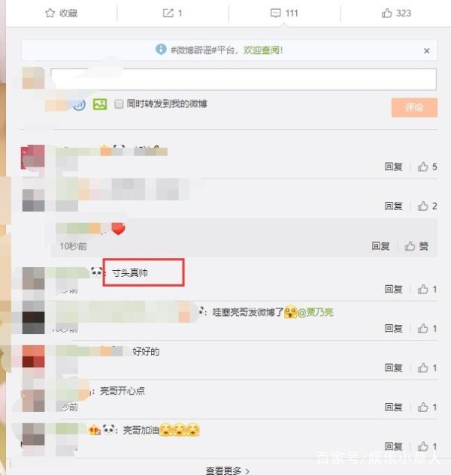This screenshot has height=475, width=451.
Task: Click the green image upload icon
Action: click(100, 104)
